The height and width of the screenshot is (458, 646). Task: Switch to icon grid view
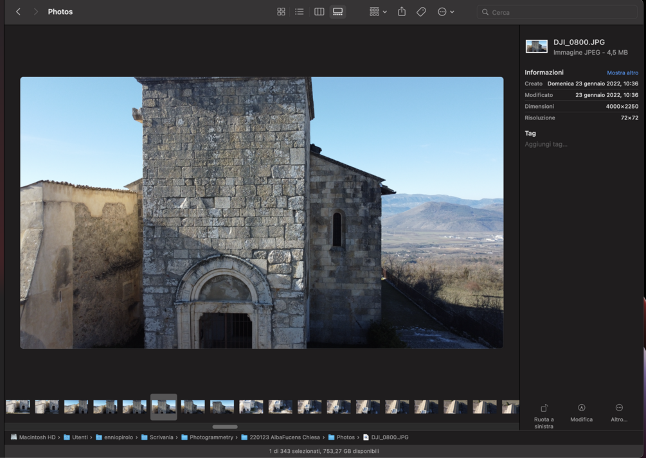point(281,12)
